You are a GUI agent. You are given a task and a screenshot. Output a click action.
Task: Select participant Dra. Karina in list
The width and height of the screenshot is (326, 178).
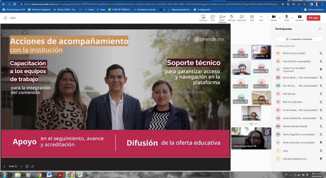coord(299,86)
